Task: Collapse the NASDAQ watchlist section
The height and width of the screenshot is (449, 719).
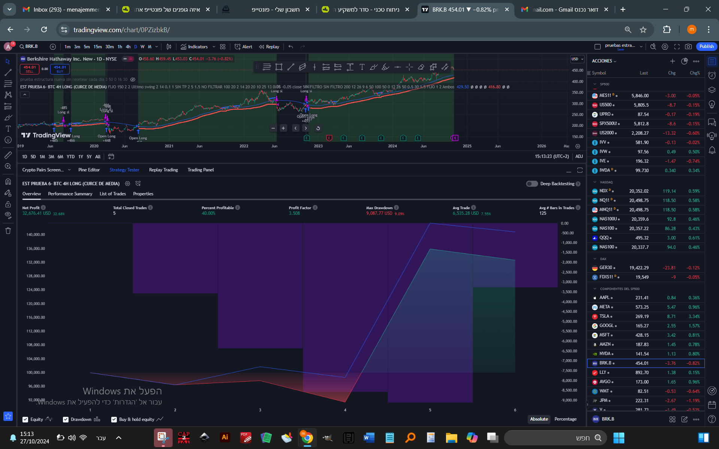Action: pyautogui.click(x=595, y=182)
